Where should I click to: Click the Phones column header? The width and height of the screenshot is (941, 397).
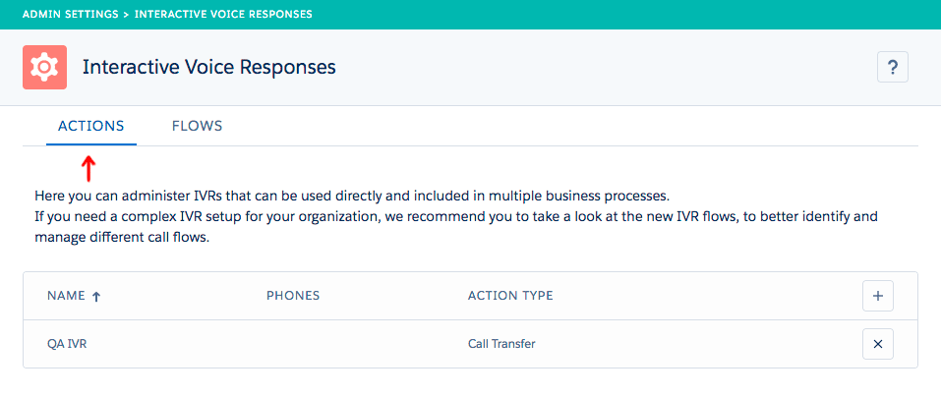293,296
